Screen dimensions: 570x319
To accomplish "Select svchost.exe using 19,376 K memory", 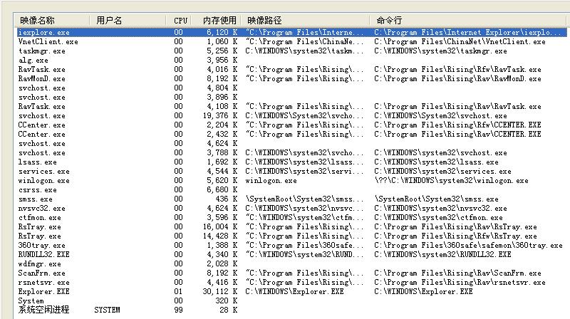I will pos(42,116).
